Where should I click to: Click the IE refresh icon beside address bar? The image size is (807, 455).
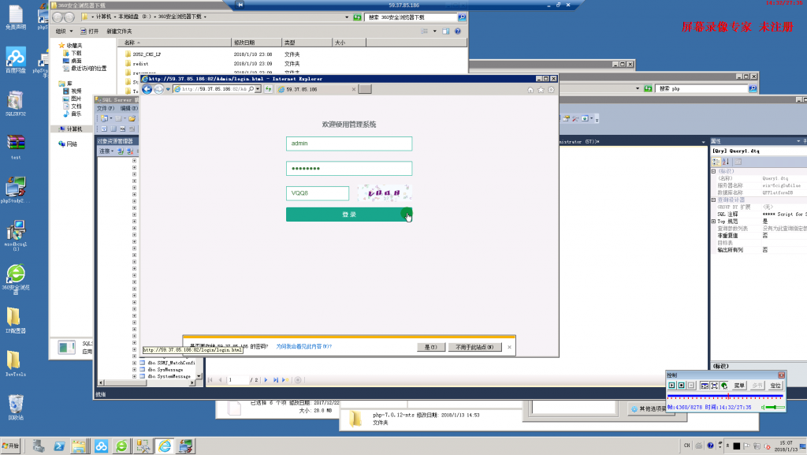click(269, 90)
